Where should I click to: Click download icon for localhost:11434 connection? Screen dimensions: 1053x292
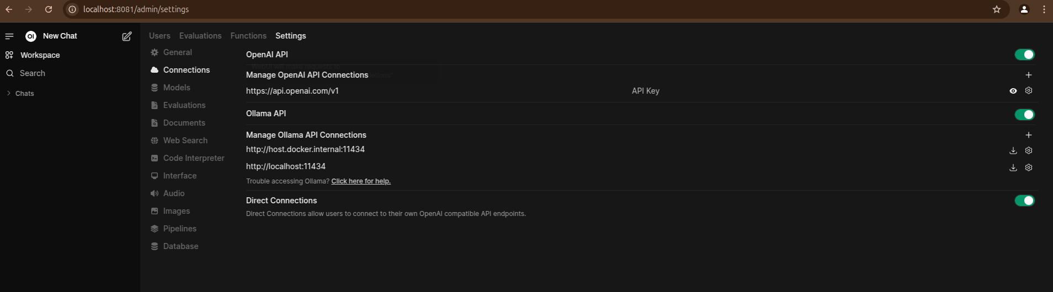(x=1013, y=167)
